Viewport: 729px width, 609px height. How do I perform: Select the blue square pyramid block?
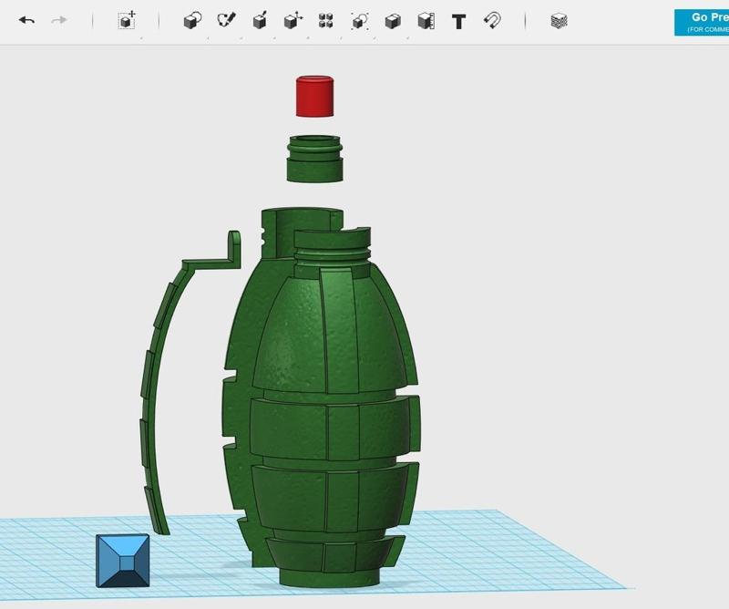tap(123, 560)
